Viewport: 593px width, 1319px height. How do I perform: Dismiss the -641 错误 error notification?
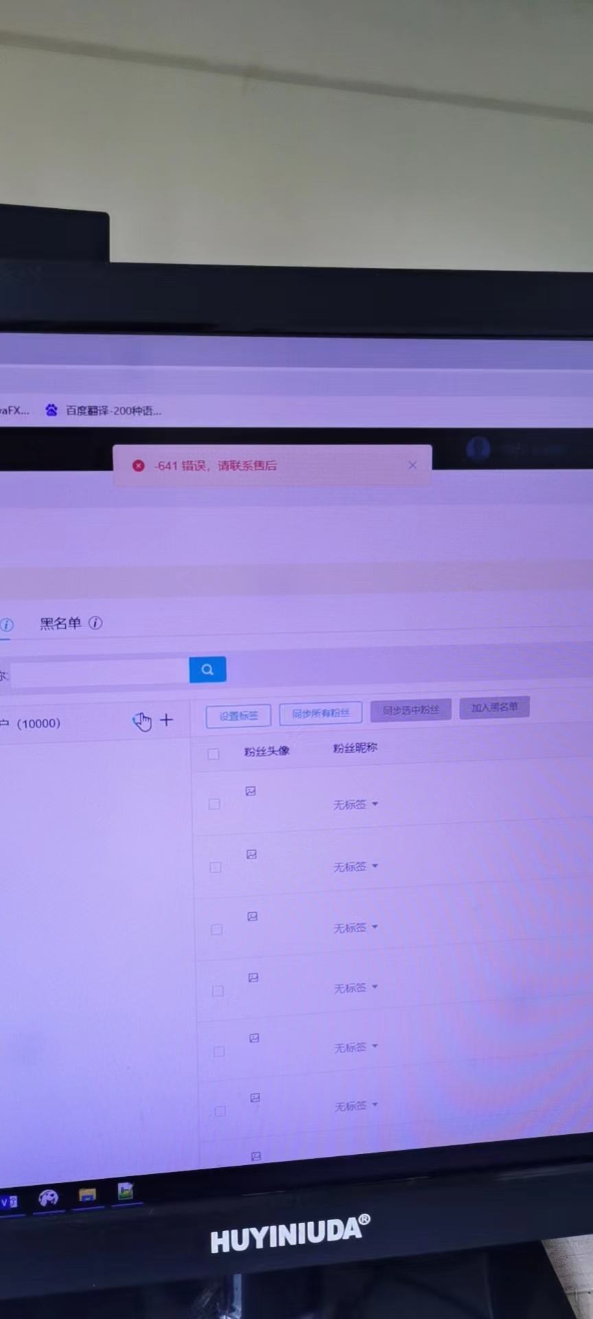click(x=412, y=465)
